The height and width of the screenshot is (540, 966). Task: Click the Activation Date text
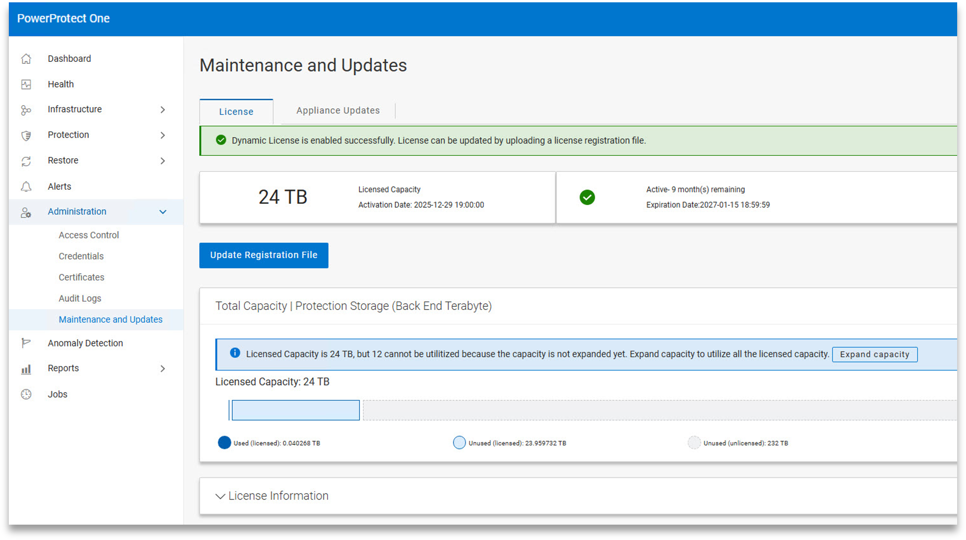tap(421, 205)
